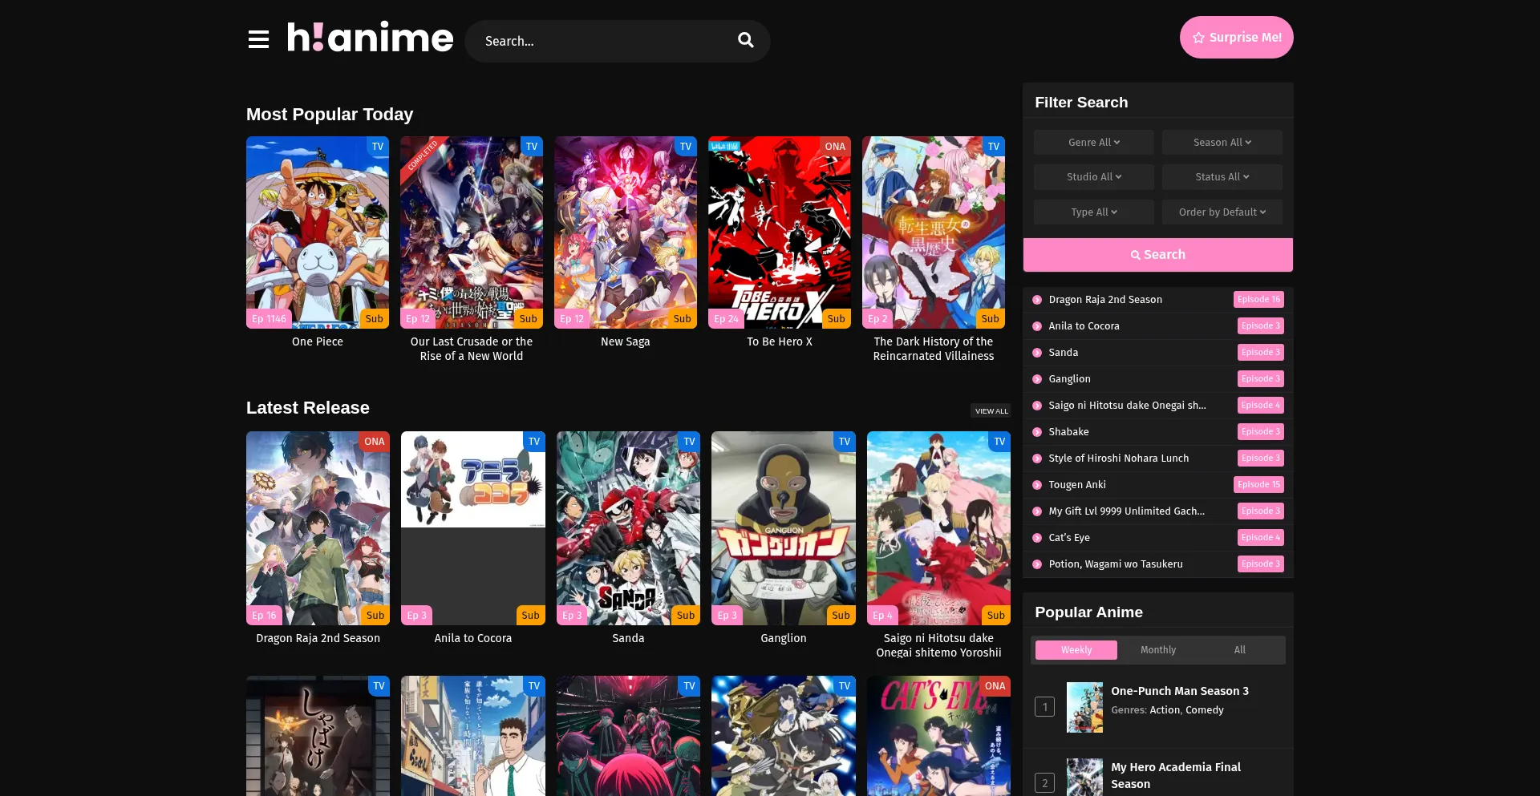This screenshot has width=1540, height=796.
Task: Click the h!anime site logo
Action: (370, 38)
